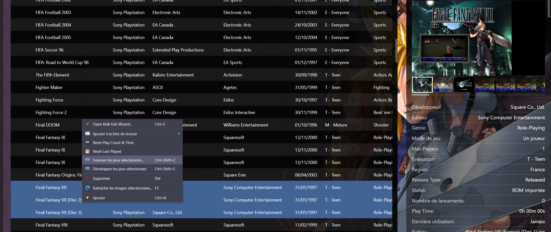
Task: Open Bulk Edit Wizard from context menu
Action: (132, 124)
